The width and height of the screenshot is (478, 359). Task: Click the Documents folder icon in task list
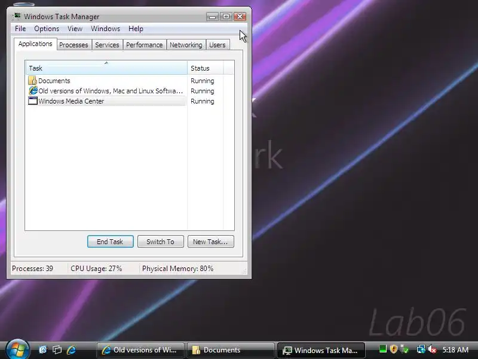pyautogui.click(x=32, y=81)
